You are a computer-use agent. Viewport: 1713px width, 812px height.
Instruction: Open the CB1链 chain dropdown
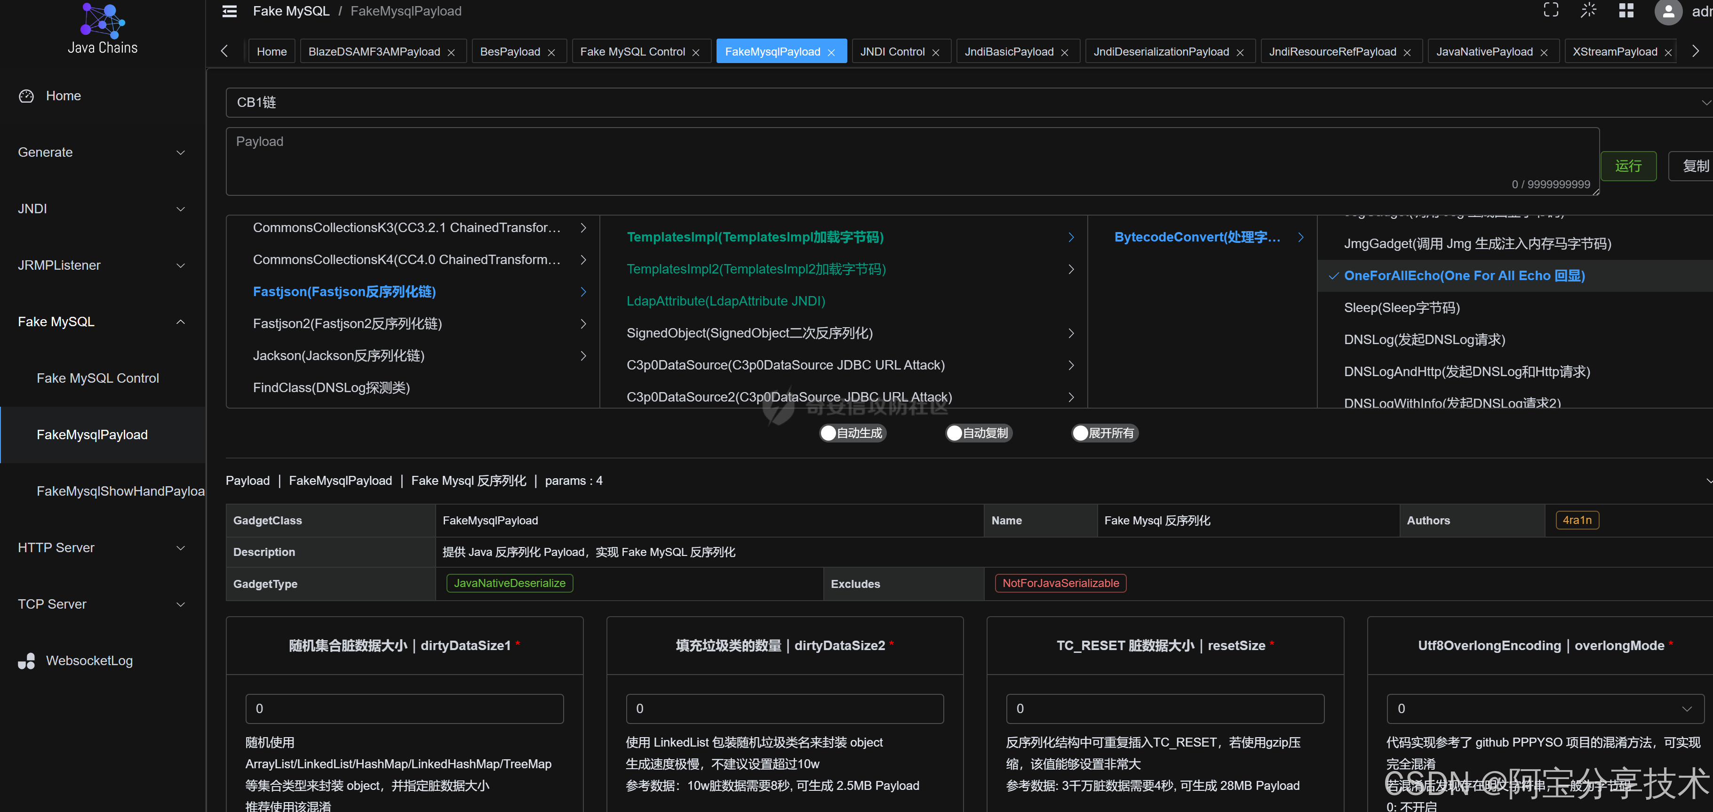click(x=970, y=103)
